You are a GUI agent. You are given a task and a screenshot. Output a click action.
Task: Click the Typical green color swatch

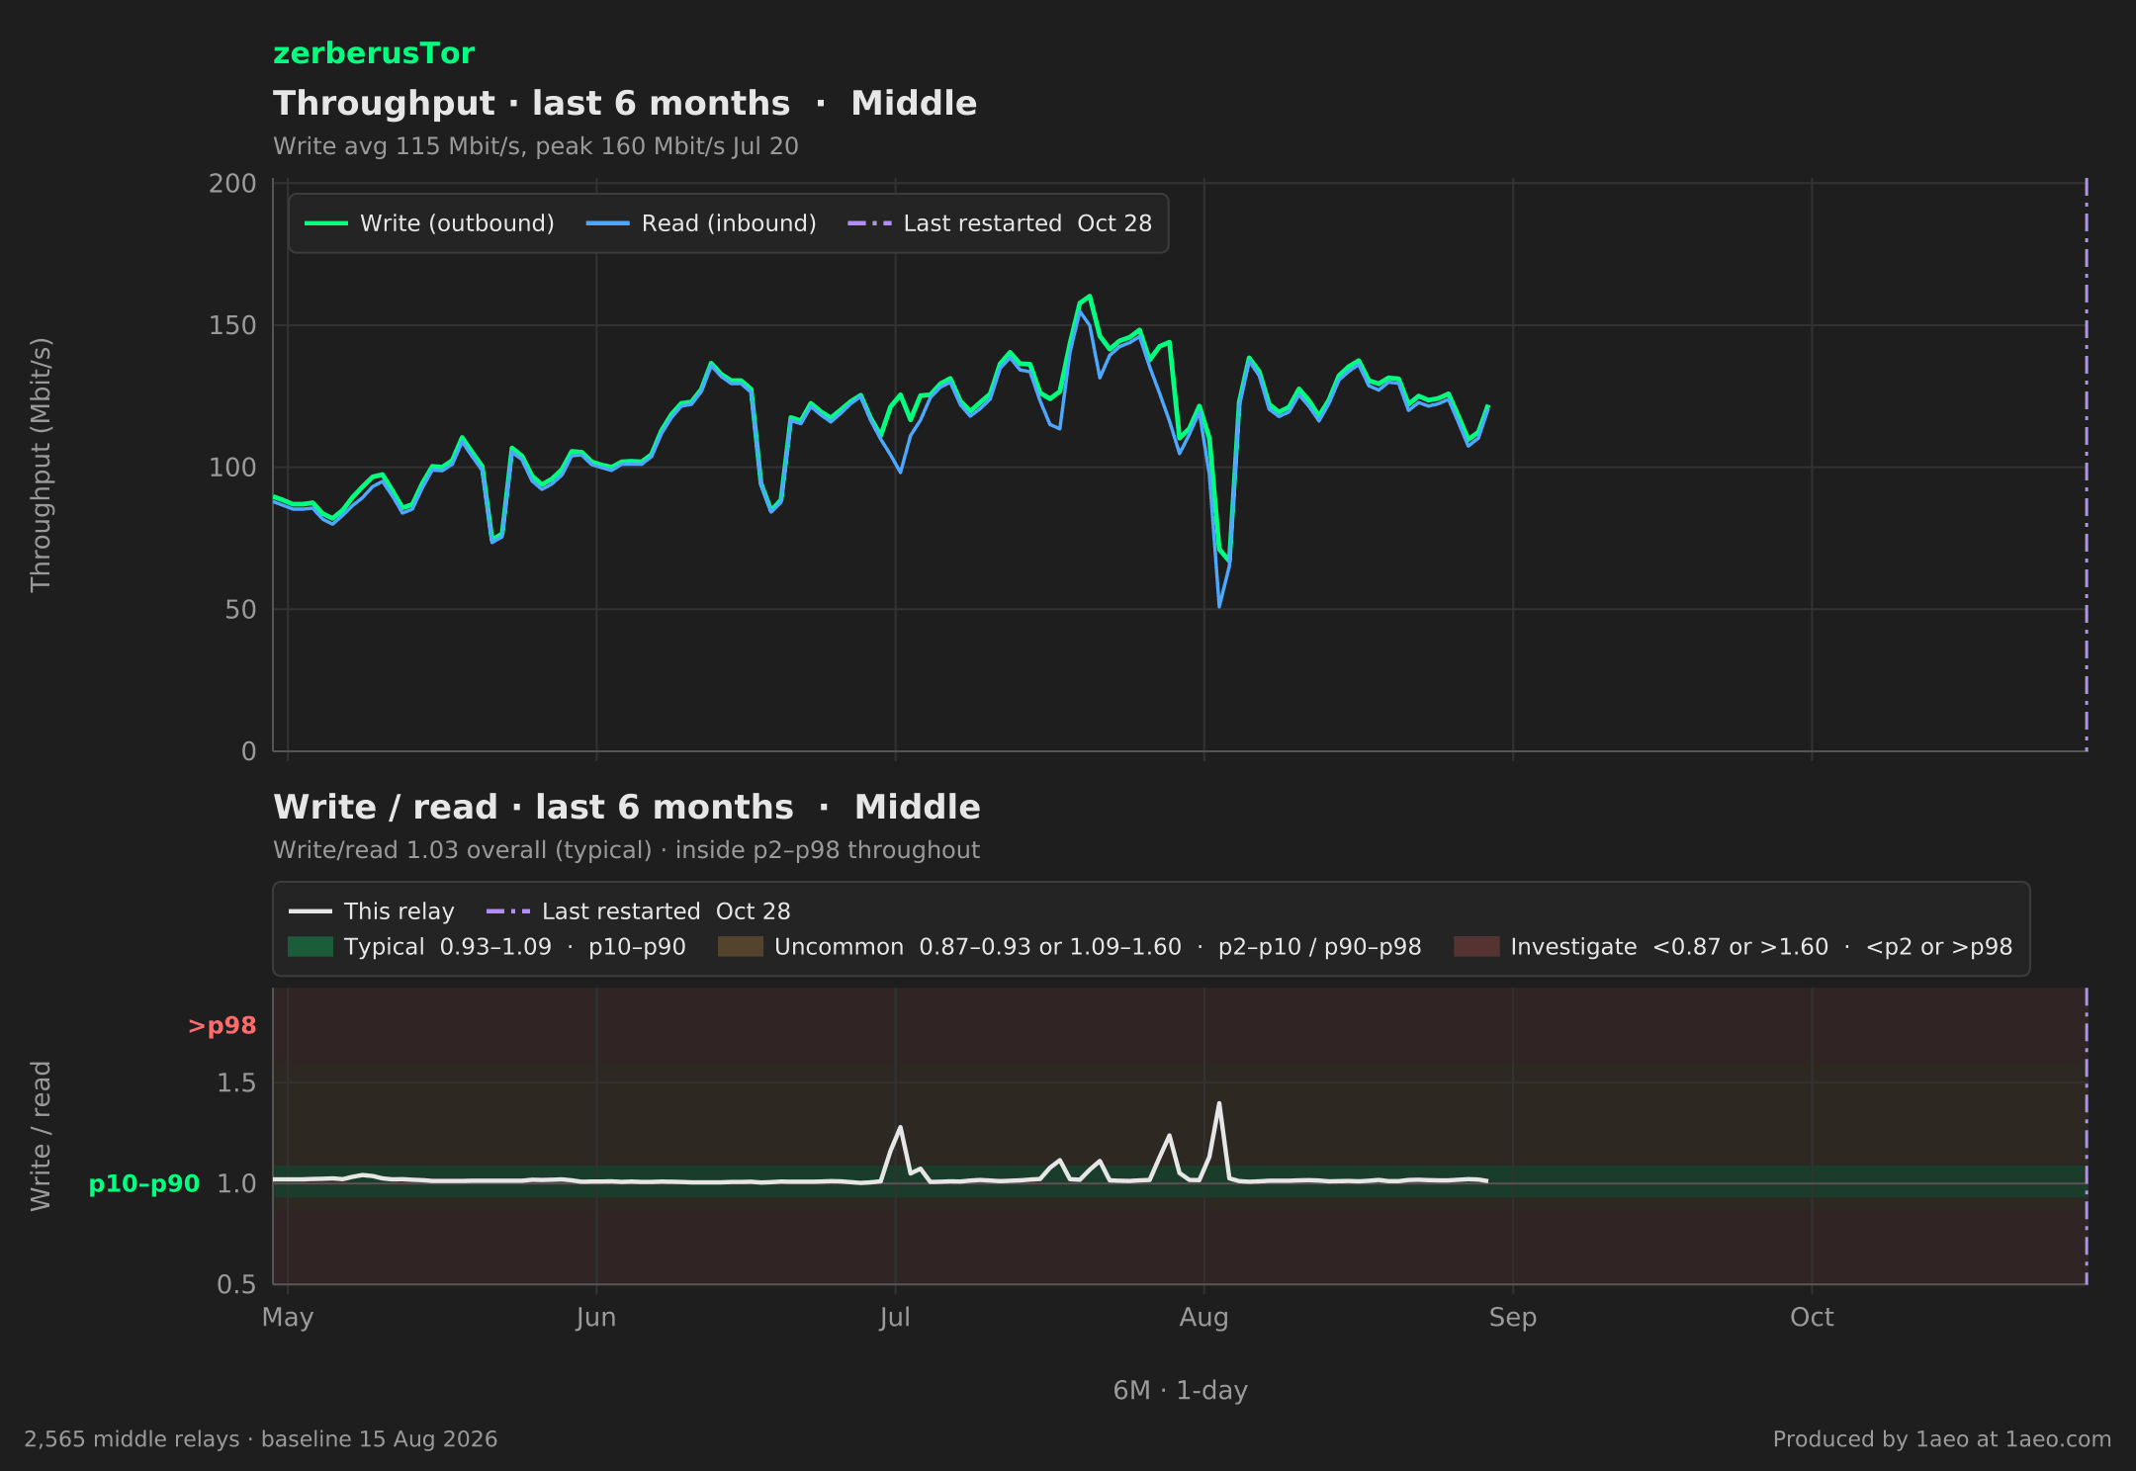coord(311,947)
